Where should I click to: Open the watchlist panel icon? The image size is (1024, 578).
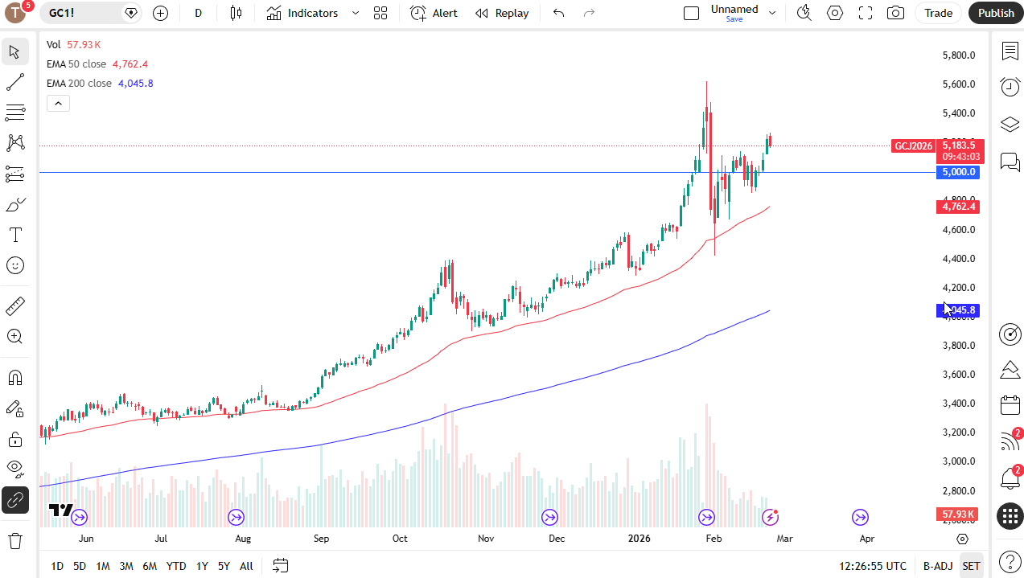pos(1010,51)
